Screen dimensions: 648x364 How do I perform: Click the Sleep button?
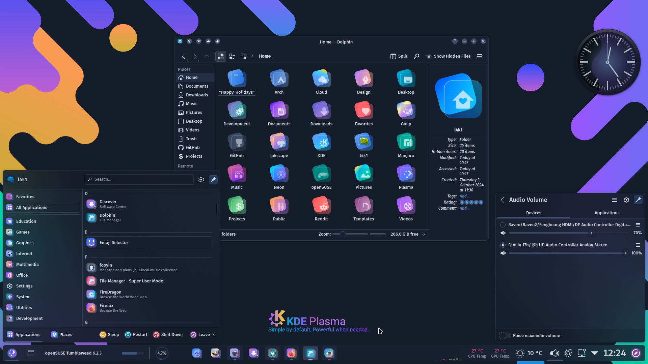point(109,335)
